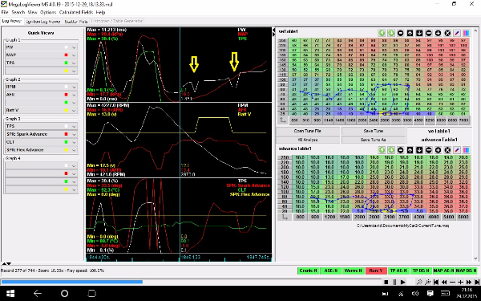The width and height of the screenshot is (481, 301).
Task: Click plus circle icon in advanceTable1 toolbar
Action: point(438,150)
